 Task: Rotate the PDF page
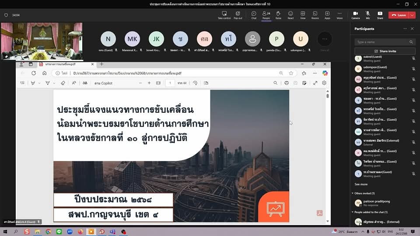pos(195,83)
